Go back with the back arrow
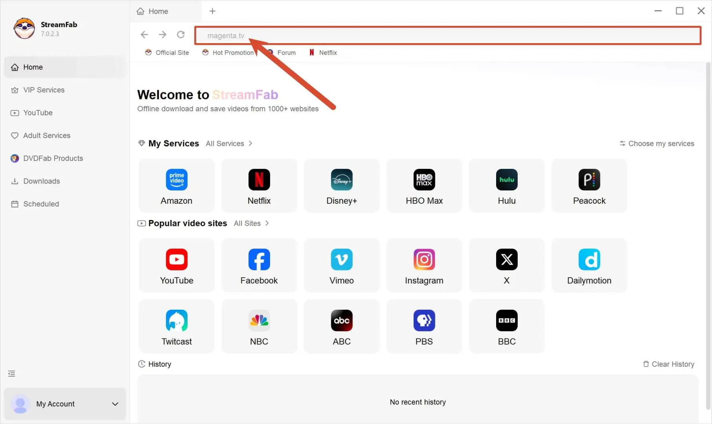Image resolution: width=712 pixels, height=424 pixels. pos(144,35)
